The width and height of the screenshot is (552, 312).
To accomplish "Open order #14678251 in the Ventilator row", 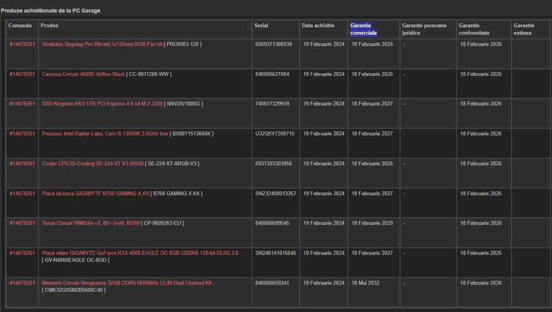I will click(x=22, y=44).
